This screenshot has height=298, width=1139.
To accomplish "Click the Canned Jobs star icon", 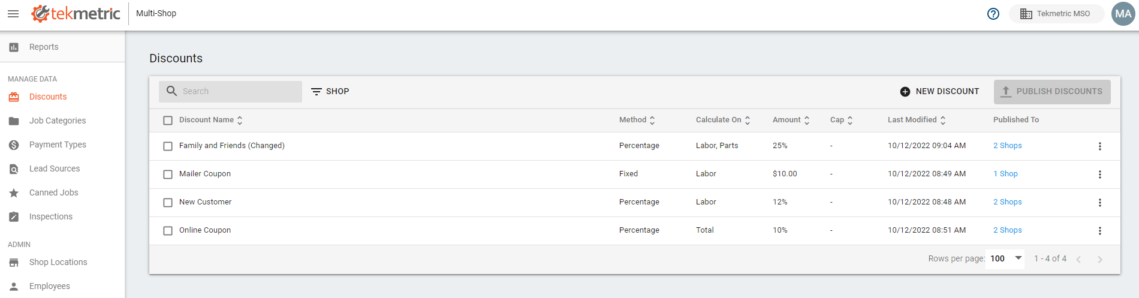I will point(14,192).
